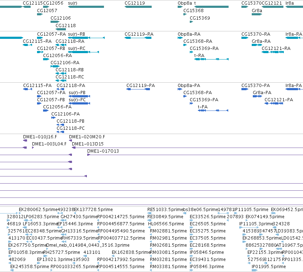Screen dimensions: 303x272
Task: Click the EK245358.5prime EST label
Action: click(30, 267)
